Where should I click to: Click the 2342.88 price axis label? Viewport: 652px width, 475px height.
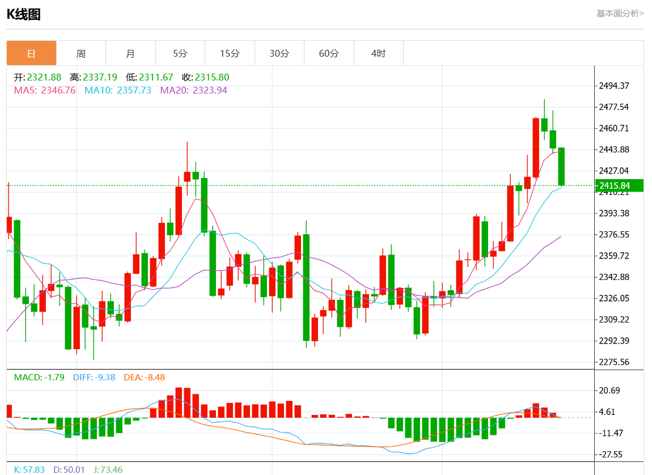(x=614, y=277)
